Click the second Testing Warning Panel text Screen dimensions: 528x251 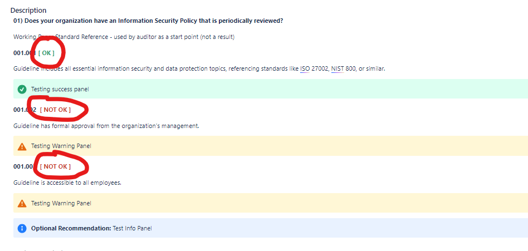[61, 203]
